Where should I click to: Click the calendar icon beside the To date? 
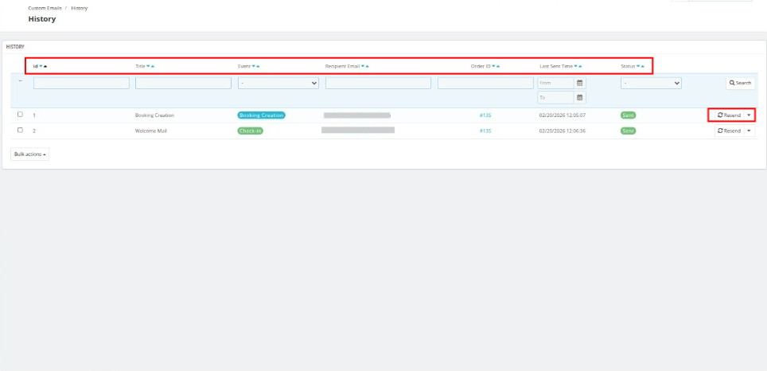coord(580,98)
